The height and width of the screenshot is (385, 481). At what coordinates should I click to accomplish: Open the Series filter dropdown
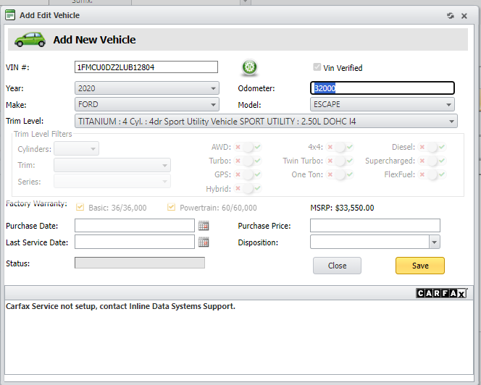coord(112,181)
